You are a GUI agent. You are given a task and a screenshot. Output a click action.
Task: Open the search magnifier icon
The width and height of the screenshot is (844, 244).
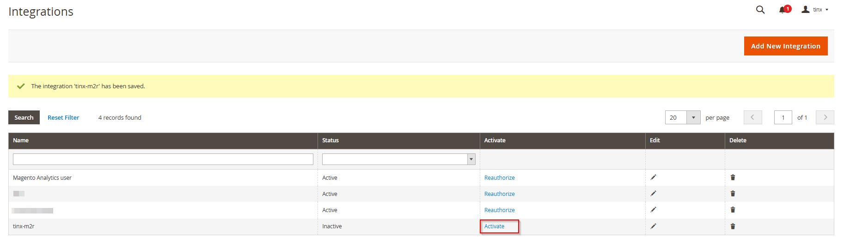pyautogui.click(x=760, y=10)
